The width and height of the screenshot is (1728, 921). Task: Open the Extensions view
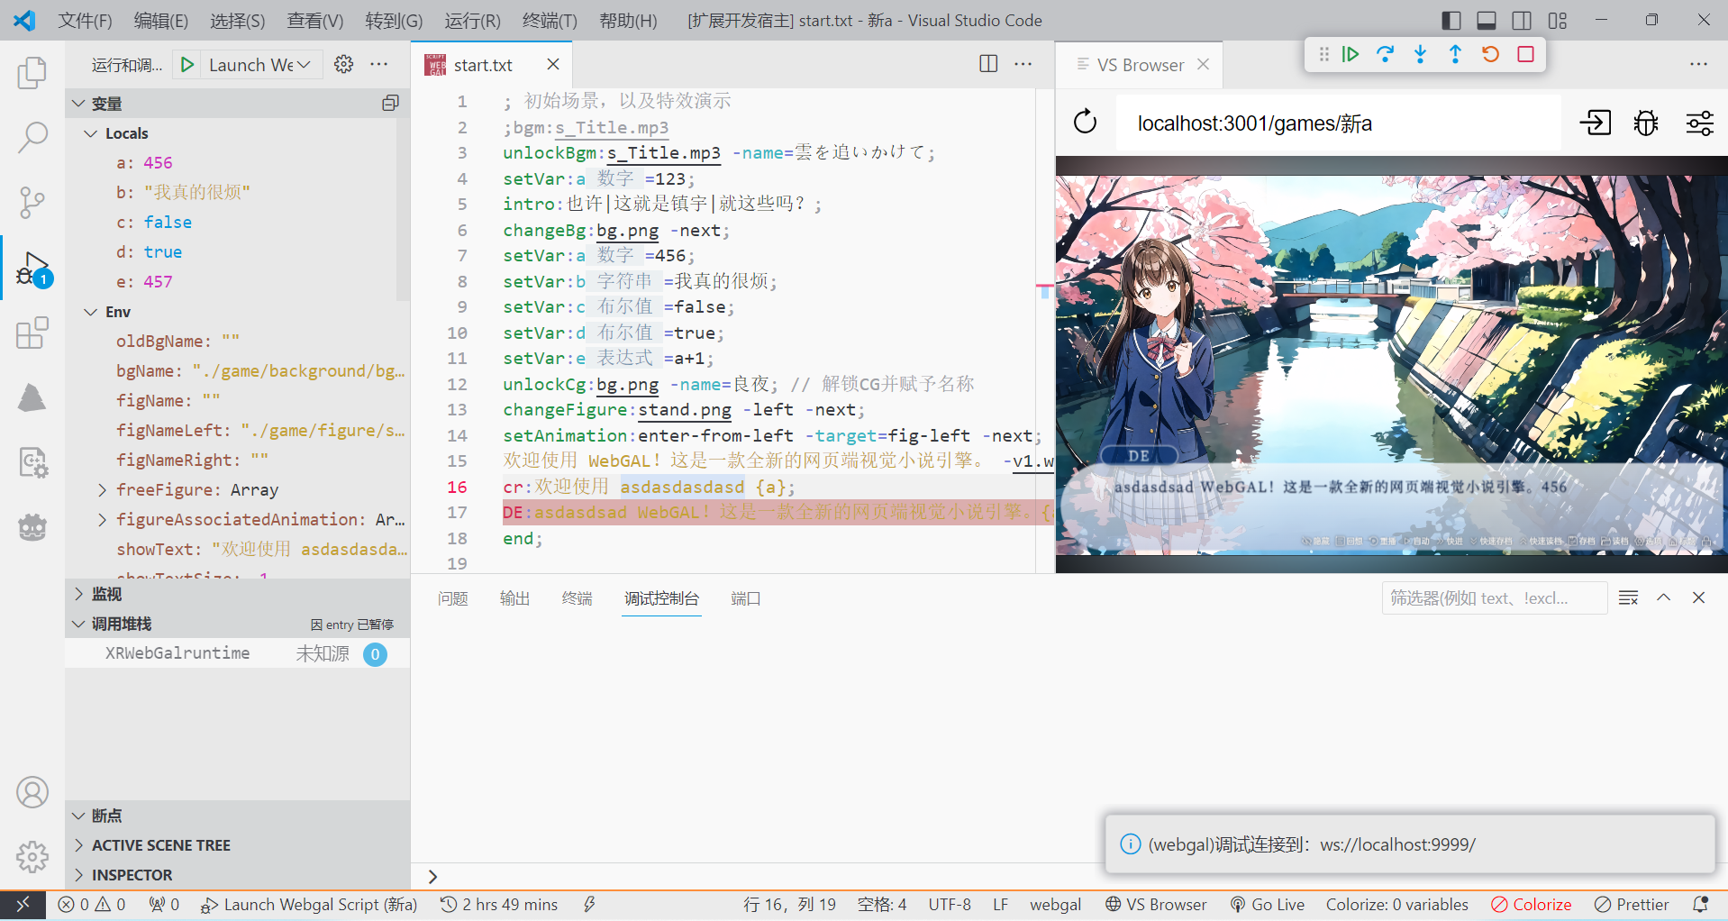[32, 333]
